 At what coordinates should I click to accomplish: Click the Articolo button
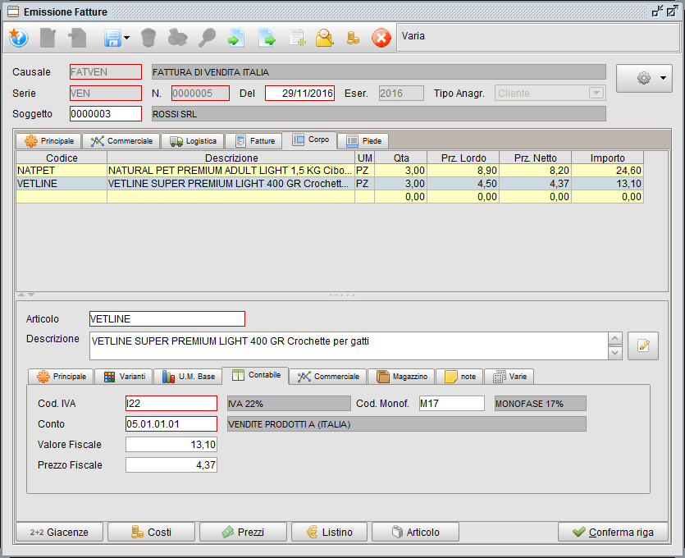pos(415,533)
